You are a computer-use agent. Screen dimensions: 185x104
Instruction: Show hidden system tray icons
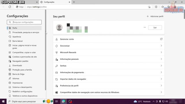coord(153,101)
